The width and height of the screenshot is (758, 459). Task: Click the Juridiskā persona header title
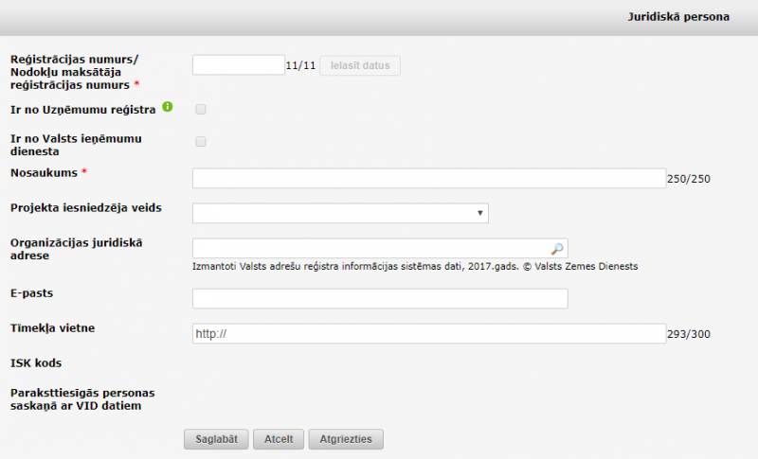coord(678,17)
